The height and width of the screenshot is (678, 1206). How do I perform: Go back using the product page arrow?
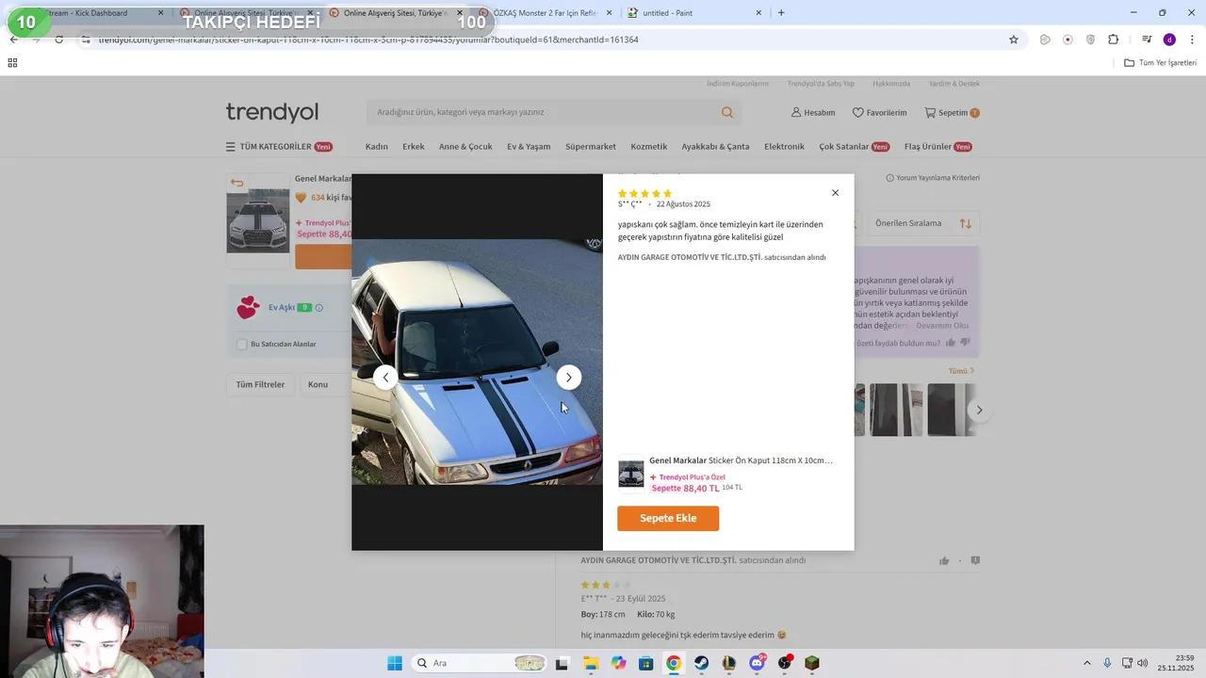[x=237, y=183]
